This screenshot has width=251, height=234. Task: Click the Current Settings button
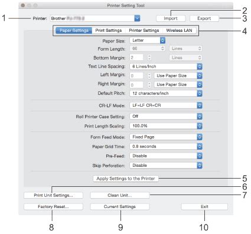pos(120,207)
